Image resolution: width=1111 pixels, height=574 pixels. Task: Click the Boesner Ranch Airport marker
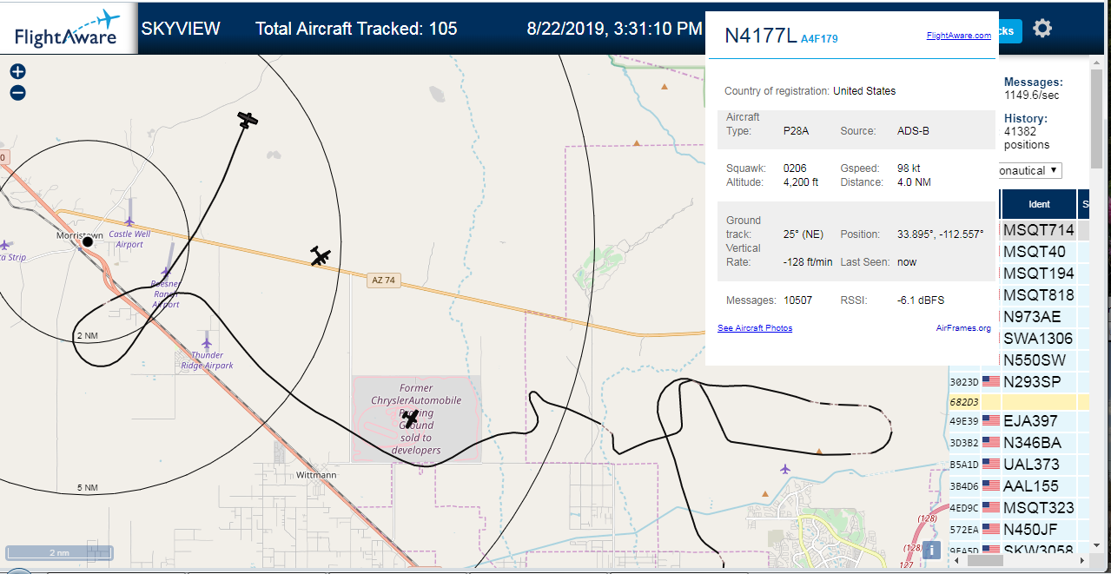167,272
